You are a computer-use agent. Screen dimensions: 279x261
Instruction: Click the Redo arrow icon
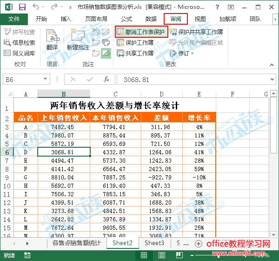[x=54, y=7]
